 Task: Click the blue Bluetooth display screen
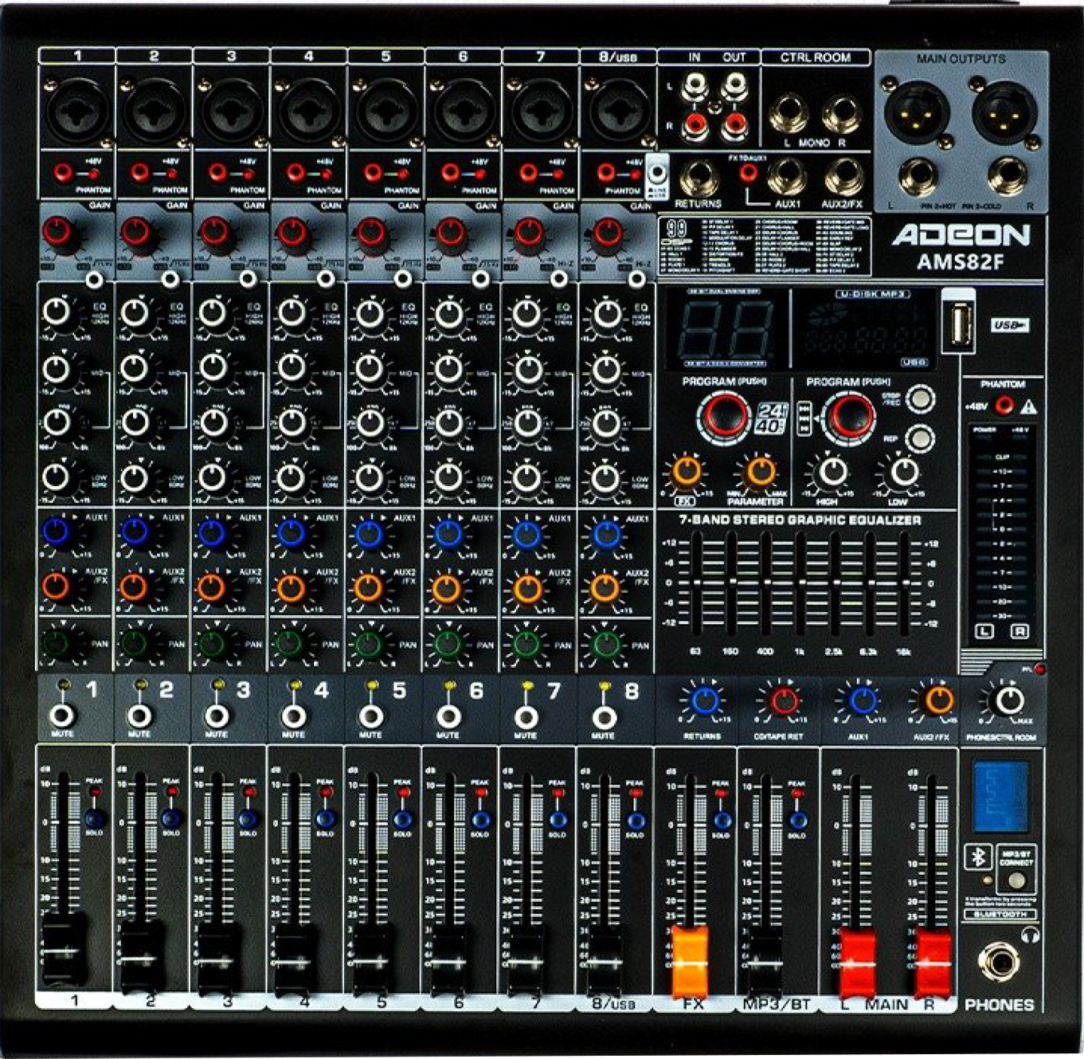tap(1000, 794)
